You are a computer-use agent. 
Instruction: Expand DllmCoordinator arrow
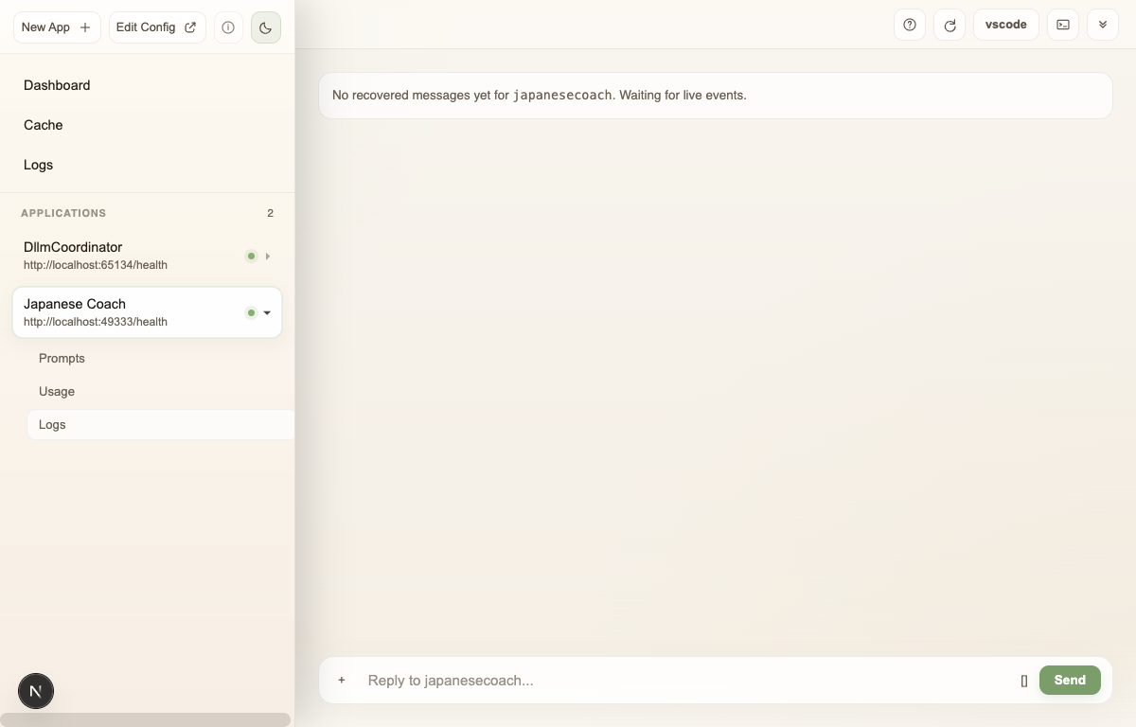[x=268, y=256]
